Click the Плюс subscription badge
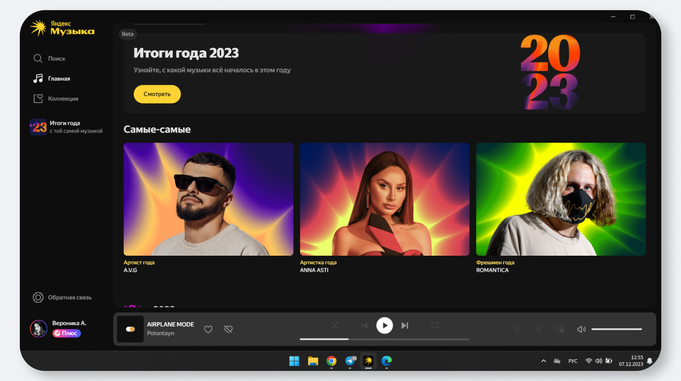Screen dimensions: 681x381 (x=67, y=333)
